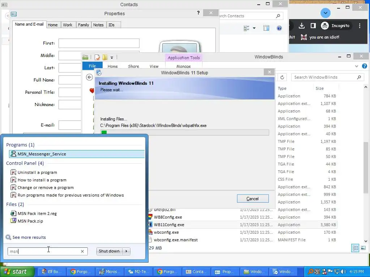Switch to Home tab in Properties
This screenshot has width=370, height=277.
53,25
